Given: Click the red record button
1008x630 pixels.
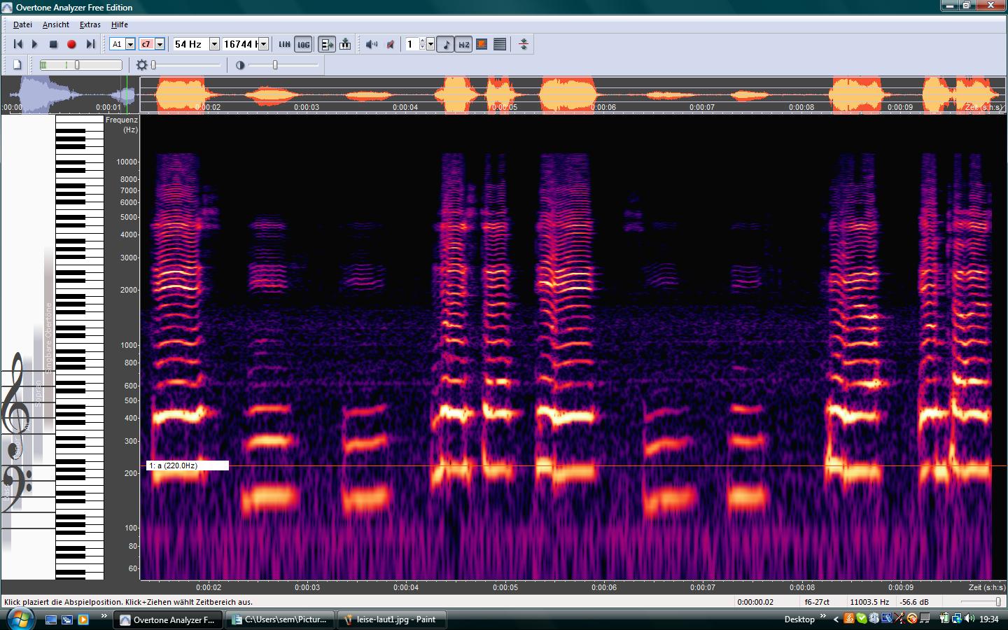Looking at the screenshot, I should 71,44.
